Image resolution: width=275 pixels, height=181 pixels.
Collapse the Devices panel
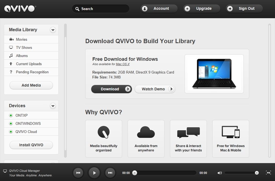point(53,106)
